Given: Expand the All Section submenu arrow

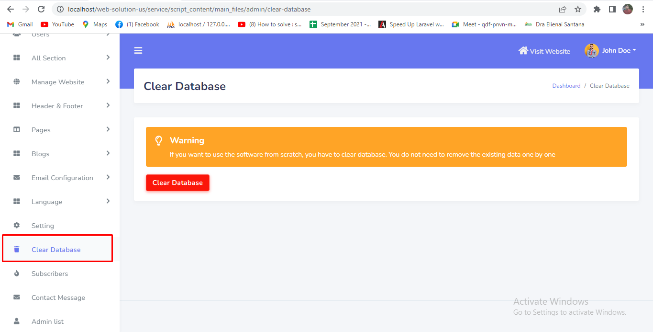Looking at the screenshot, I should tap(108, 57).
